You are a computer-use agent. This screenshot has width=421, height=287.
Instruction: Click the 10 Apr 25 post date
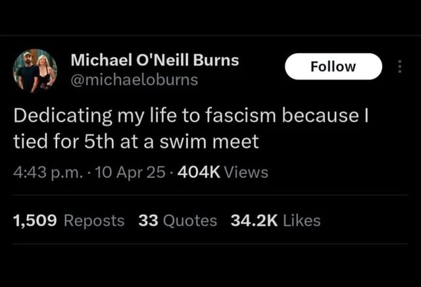(130, 172)
